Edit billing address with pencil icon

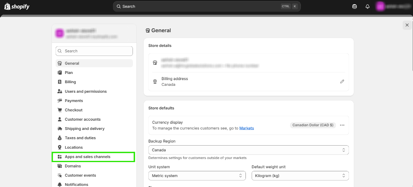click(342, 82)
